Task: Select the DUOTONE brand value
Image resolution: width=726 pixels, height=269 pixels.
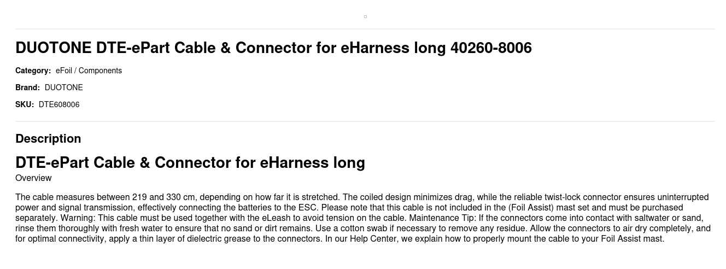Action: [x=63, y=87]
